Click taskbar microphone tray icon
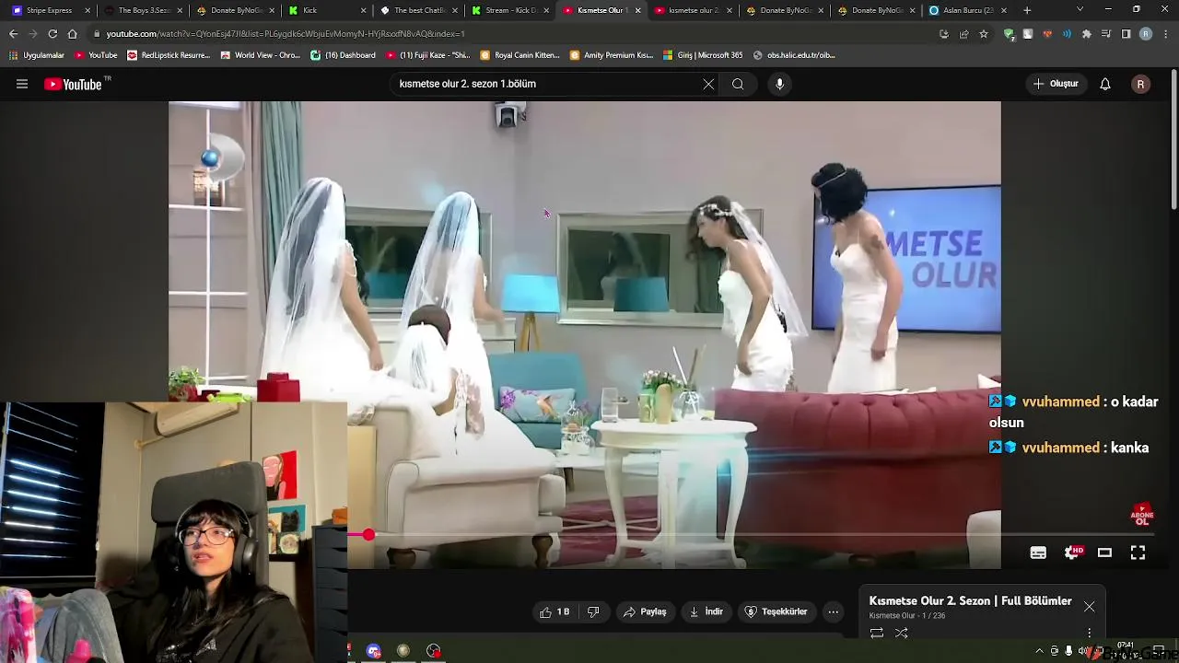 (1068, 651)
